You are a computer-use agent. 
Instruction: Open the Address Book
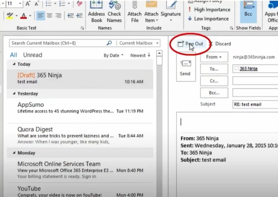pyautogui.click(x=96, y=12)
